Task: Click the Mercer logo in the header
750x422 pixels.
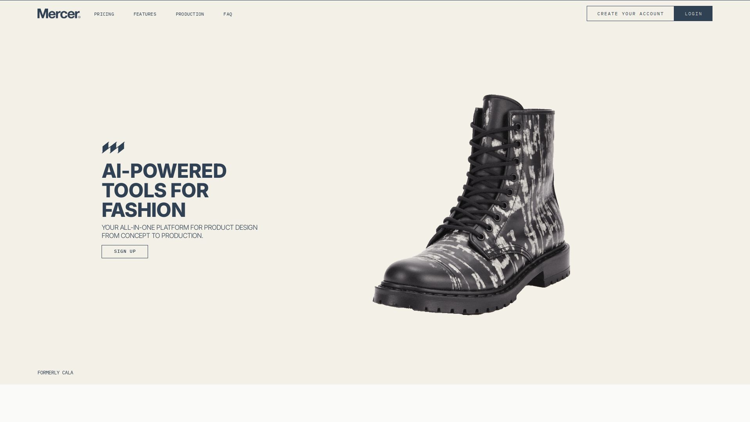Action: [x=59, y=14]
